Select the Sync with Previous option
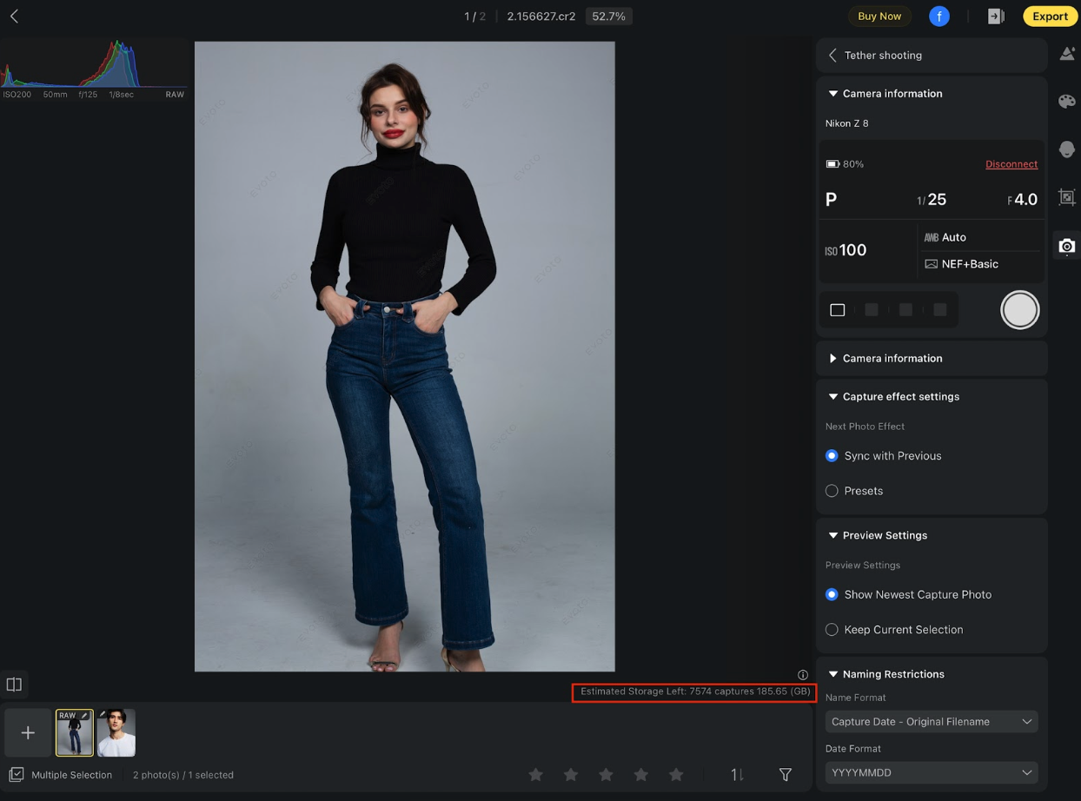Image resolution: width=1081 pixels, height=801 pixels. [832, 456]
